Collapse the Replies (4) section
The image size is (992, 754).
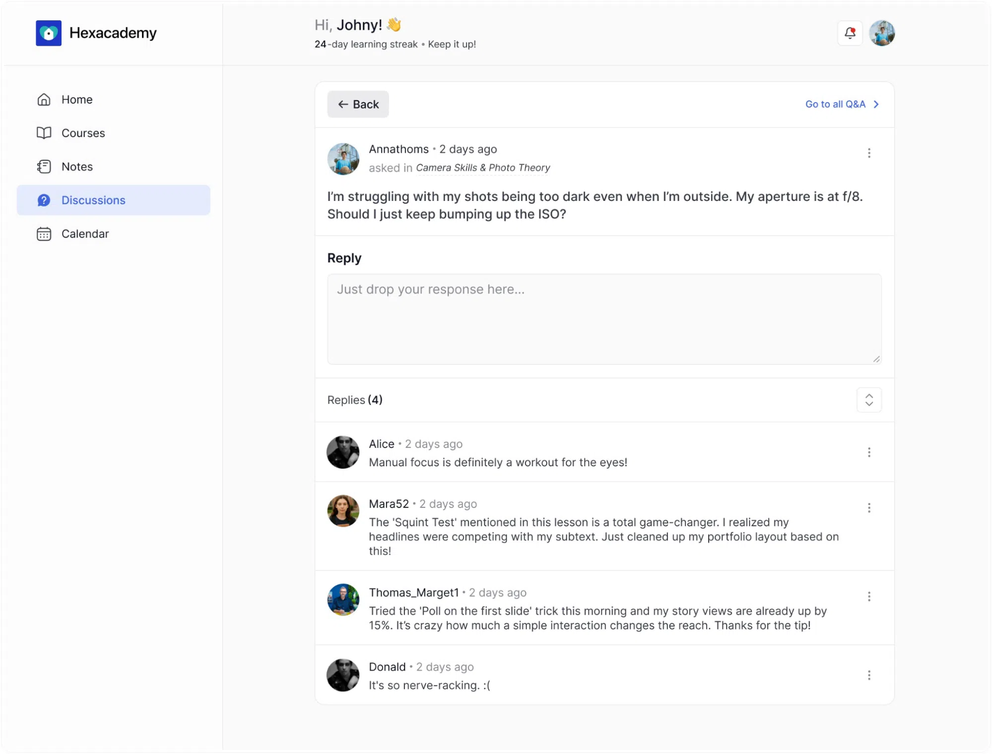pos(868,400)
